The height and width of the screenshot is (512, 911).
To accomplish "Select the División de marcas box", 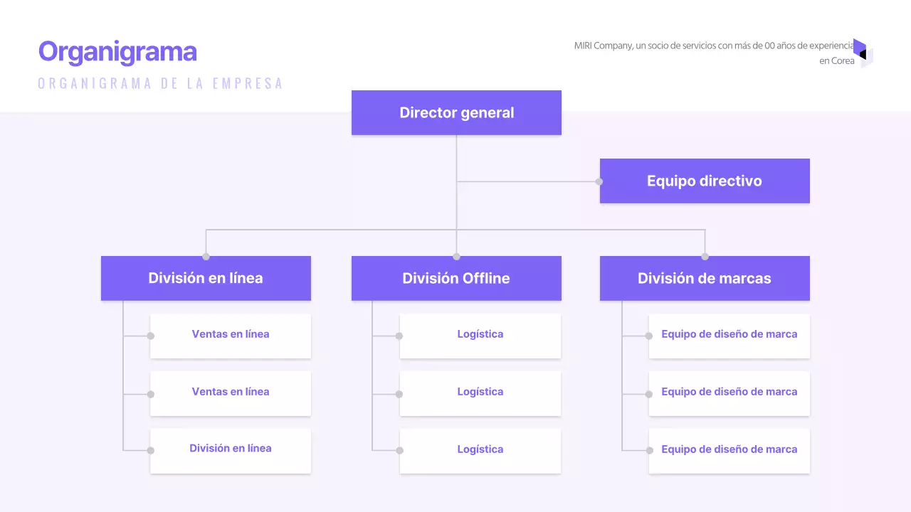I will (705, 278).
